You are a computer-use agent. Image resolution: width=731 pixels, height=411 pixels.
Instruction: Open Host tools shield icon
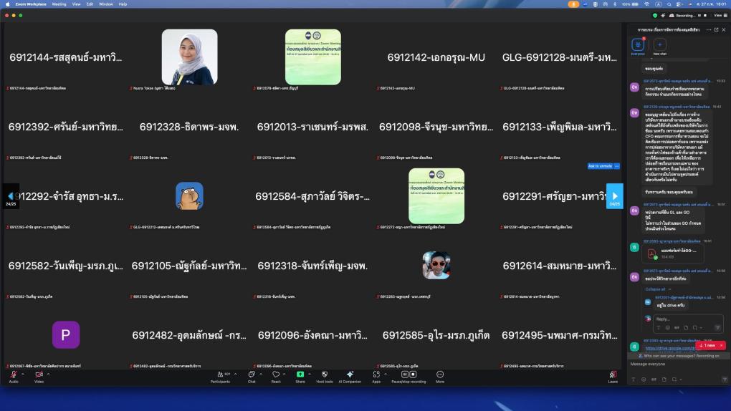pyautogui.click(x=324, y=374)
